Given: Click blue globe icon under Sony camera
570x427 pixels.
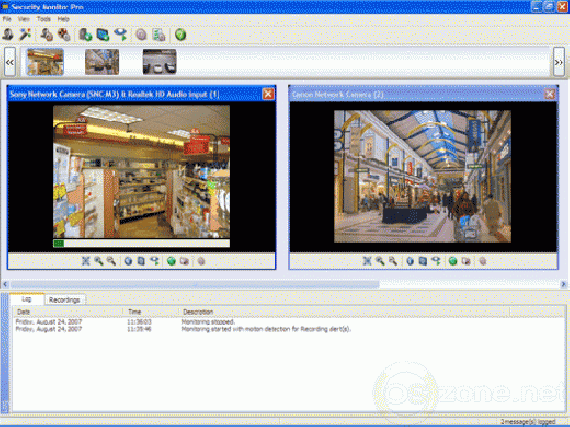Looking at the screenshot, I should coord(128,261).
